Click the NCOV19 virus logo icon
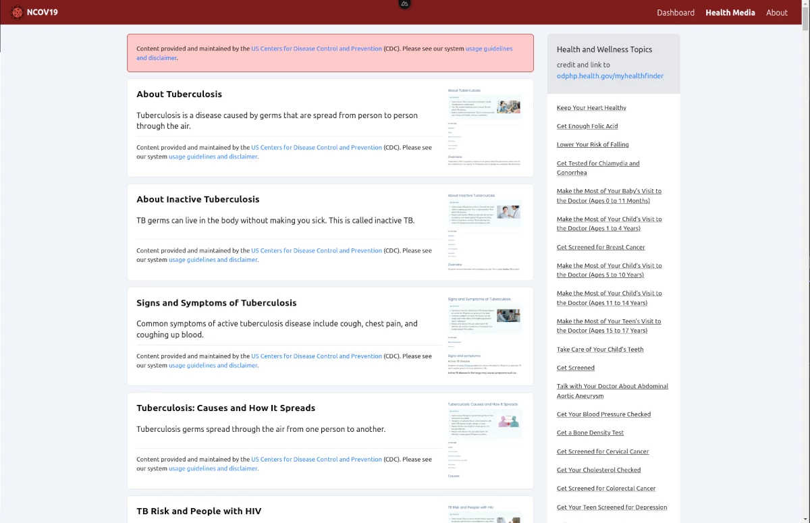Screen dimensions: 810x523 click(18, 12)
